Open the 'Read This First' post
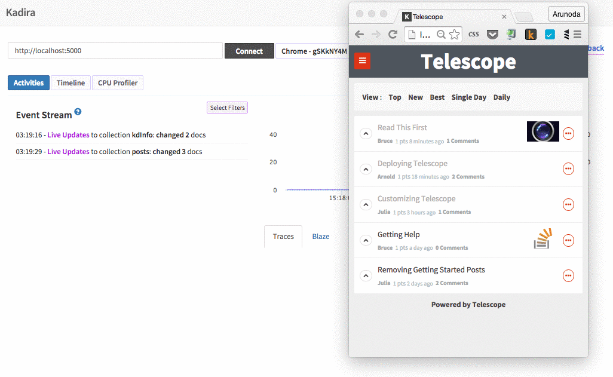The image size is (613, 377). click(x=402, y=127)
